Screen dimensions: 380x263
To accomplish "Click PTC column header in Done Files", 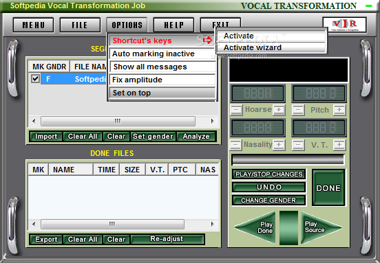I will (x=182, y=170).
